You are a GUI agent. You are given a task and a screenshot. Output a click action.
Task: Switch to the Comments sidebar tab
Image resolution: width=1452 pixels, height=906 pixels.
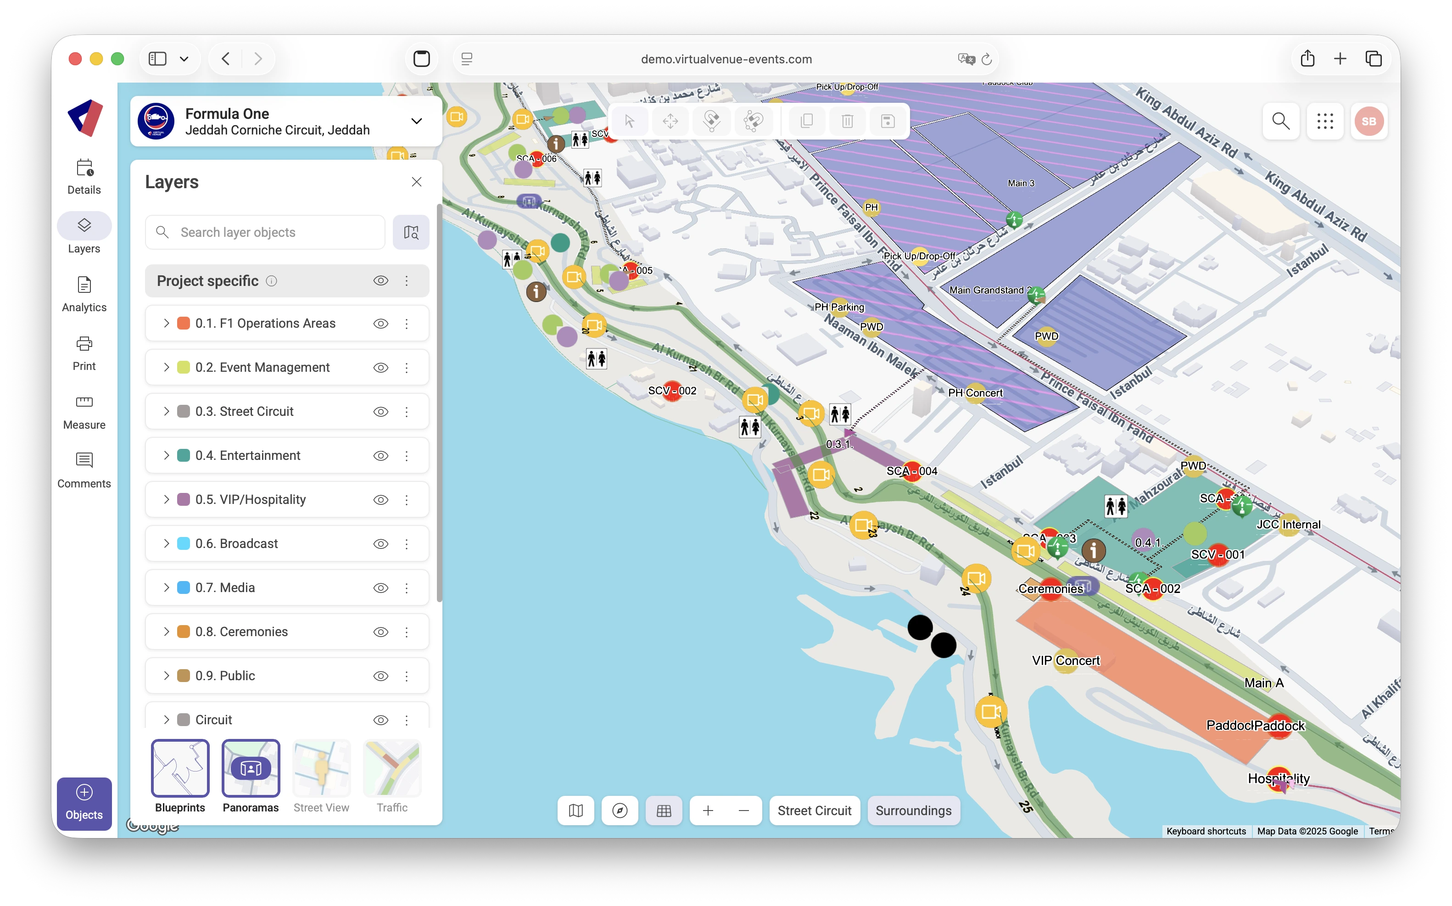pos(84,471)
